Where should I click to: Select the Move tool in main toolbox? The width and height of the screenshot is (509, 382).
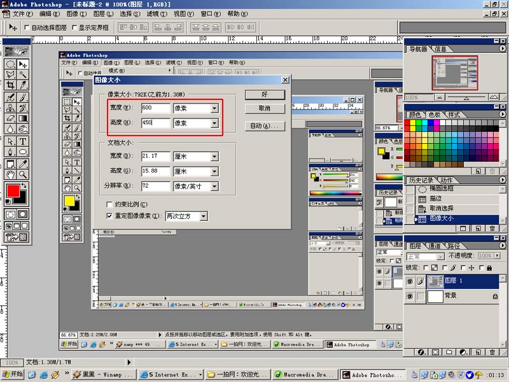click(23, 64)
